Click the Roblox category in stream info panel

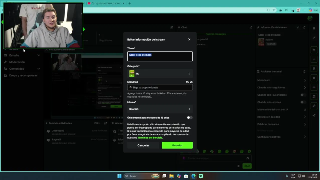(269, 40)
